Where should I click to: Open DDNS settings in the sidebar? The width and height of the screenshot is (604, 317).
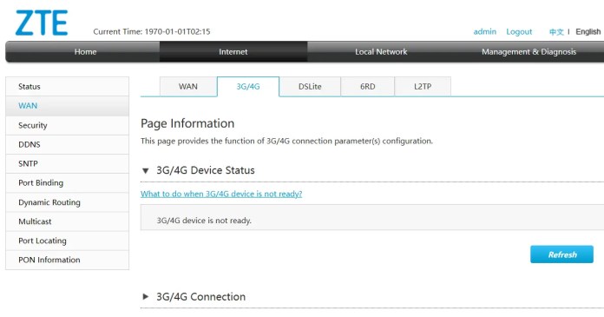tap(68, 145)
